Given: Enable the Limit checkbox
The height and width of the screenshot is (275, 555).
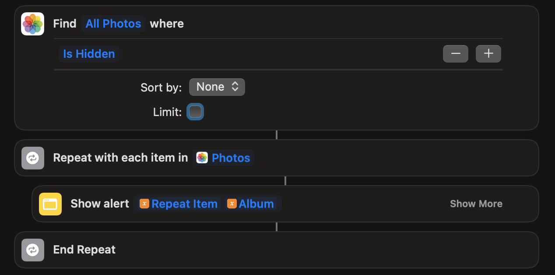Looking at the screenshot, I should (x=195, y=112).
